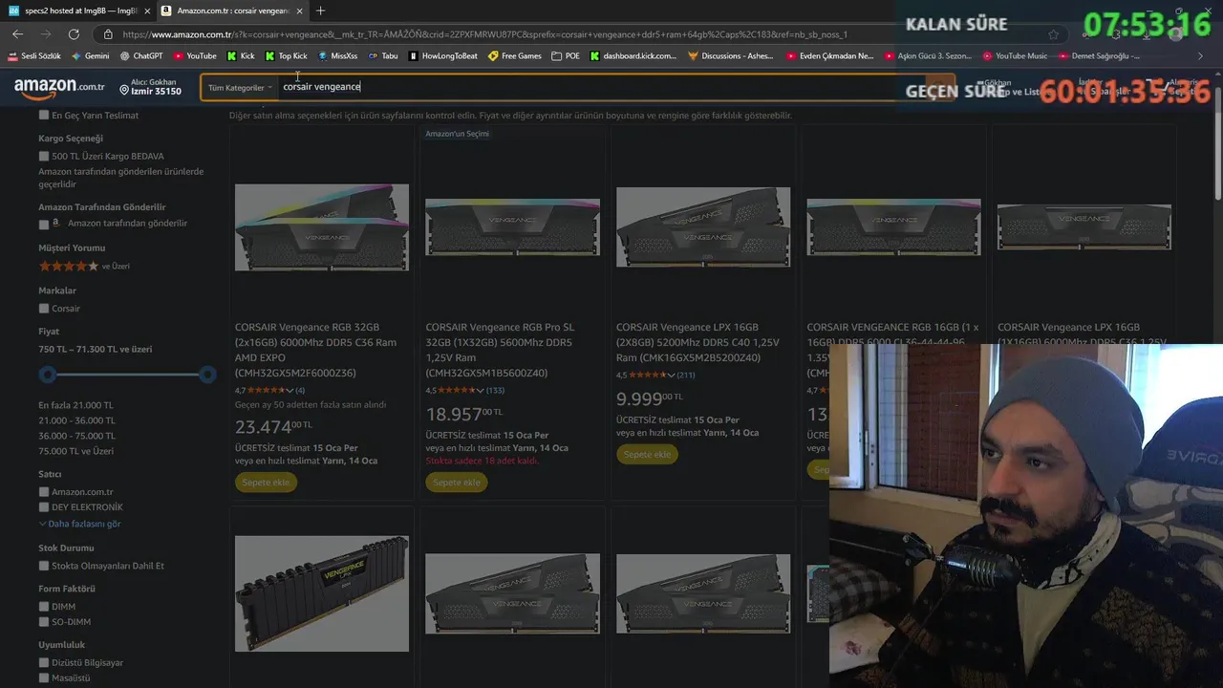Screen dimensions: 1223x688
Task: Open the Demet Sağıroğlu bookmark
Action: pos(1099,56)
